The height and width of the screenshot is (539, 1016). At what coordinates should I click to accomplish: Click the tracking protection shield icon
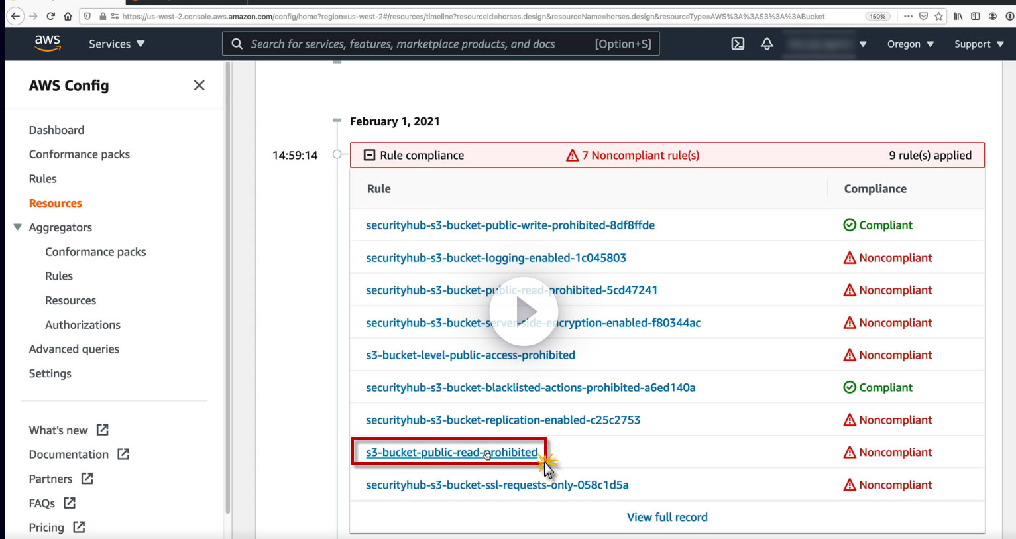(x=88, y=16)
